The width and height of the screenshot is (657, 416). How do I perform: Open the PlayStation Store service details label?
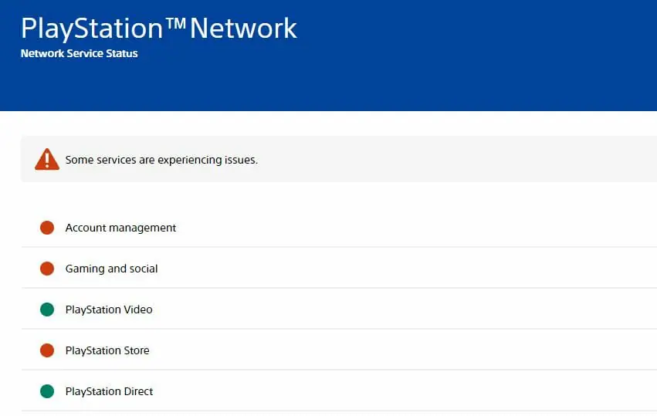point(107,350)
